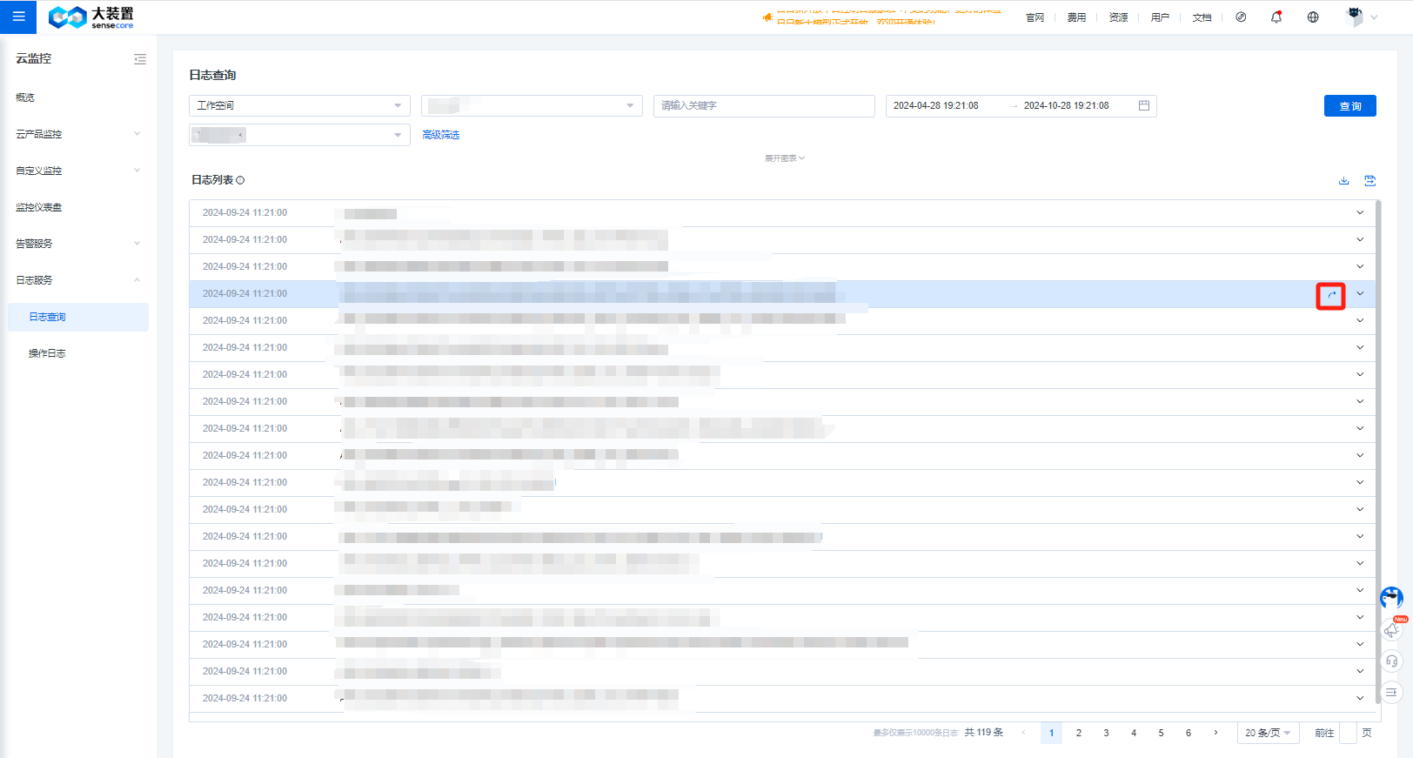Open the 官网 link in the header
1413x758 pixels.
click(1035, 17)
